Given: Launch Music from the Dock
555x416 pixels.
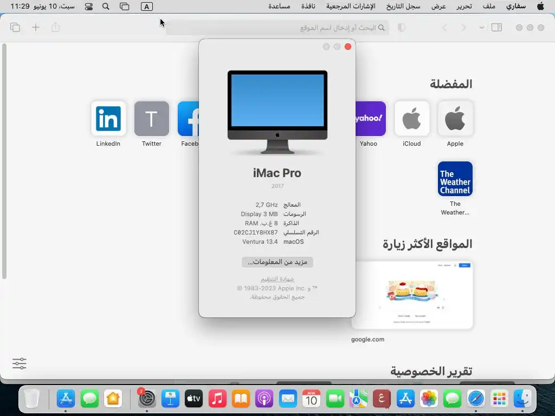Looking at the screenshot, I should [x=217, y=399].
